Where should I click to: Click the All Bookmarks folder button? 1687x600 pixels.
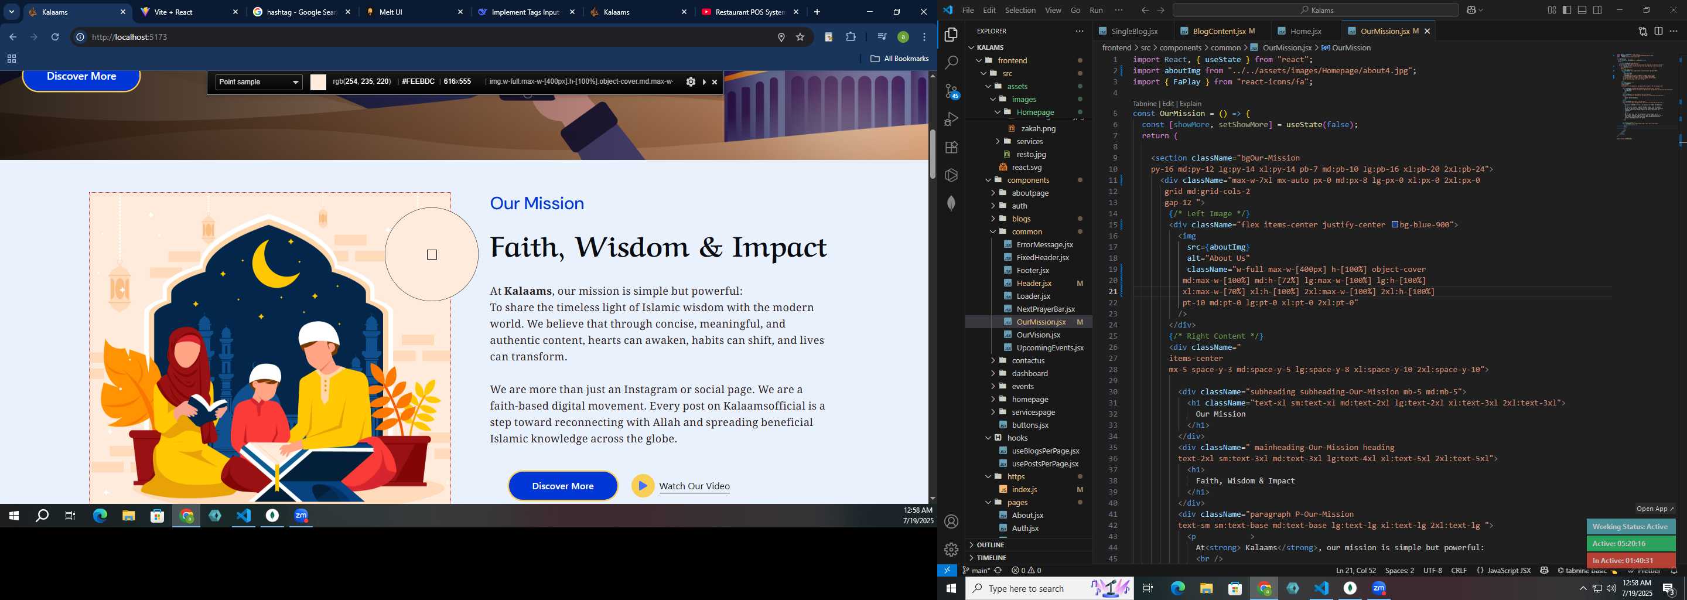tap(899, 59)
